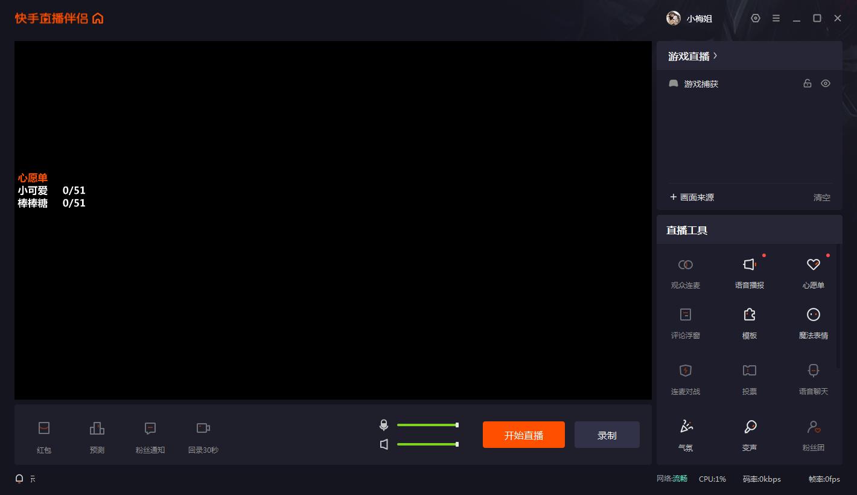Open the 投票 voting tool
This screenshot has height=495, width=857.
[750, 379]
